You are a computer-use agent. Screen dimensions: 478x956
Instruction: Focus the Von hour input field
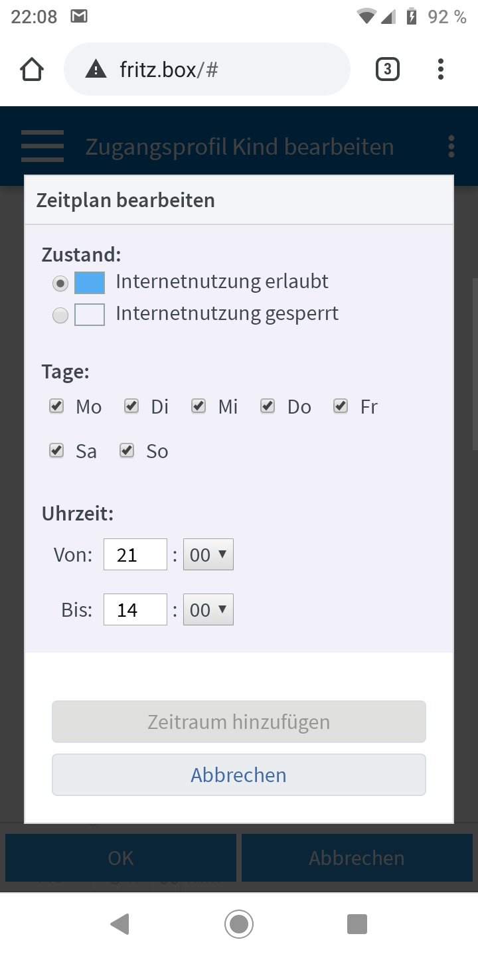[x=135, y=554]
